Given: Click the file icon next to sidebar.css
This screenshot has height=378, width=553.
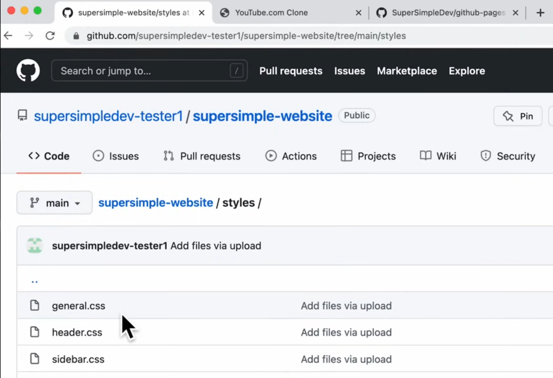Looking at the screenshot, I should pyautogui.click(x=34, y=359).
